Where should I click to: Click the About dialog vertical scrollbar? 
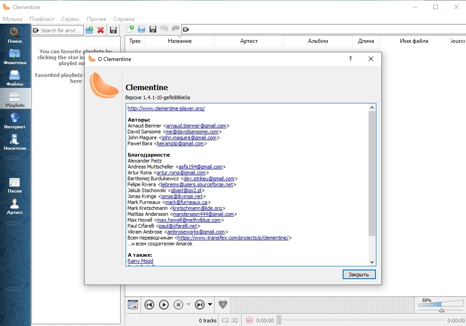[372, 173]
